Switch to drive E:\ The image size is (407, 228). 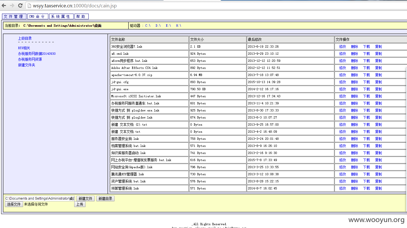[x=168, y=26]
